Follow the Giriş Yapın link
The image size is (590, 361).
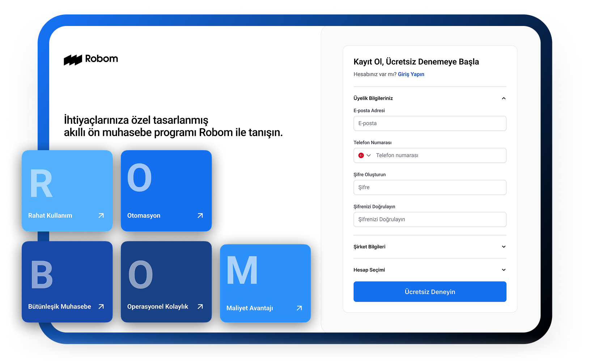411,74
